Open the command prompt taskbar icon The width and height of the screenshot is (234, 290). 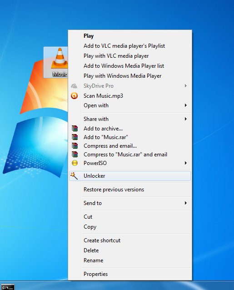click(x=7, y=287)
